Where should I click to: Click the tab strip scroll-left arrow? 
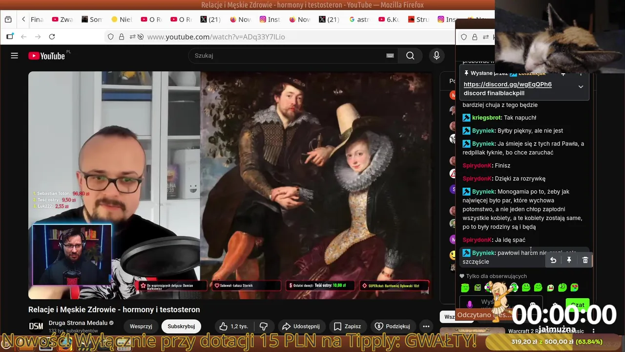click(23, 20)
